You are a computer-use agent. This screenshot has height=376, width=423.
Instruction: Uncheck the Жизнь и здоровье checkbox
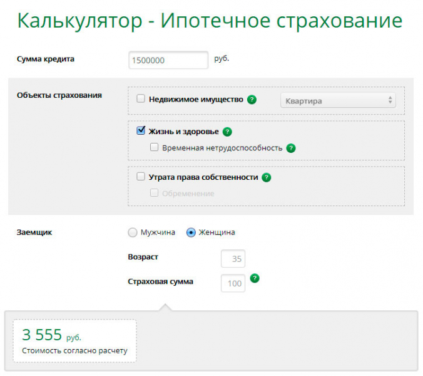coord(141,132)
